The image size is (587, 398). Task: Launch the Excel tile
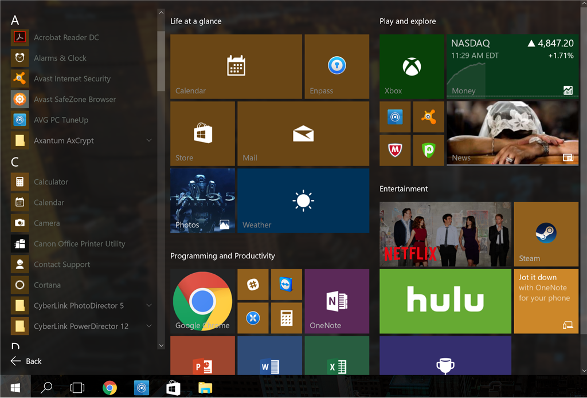point(337,356)
